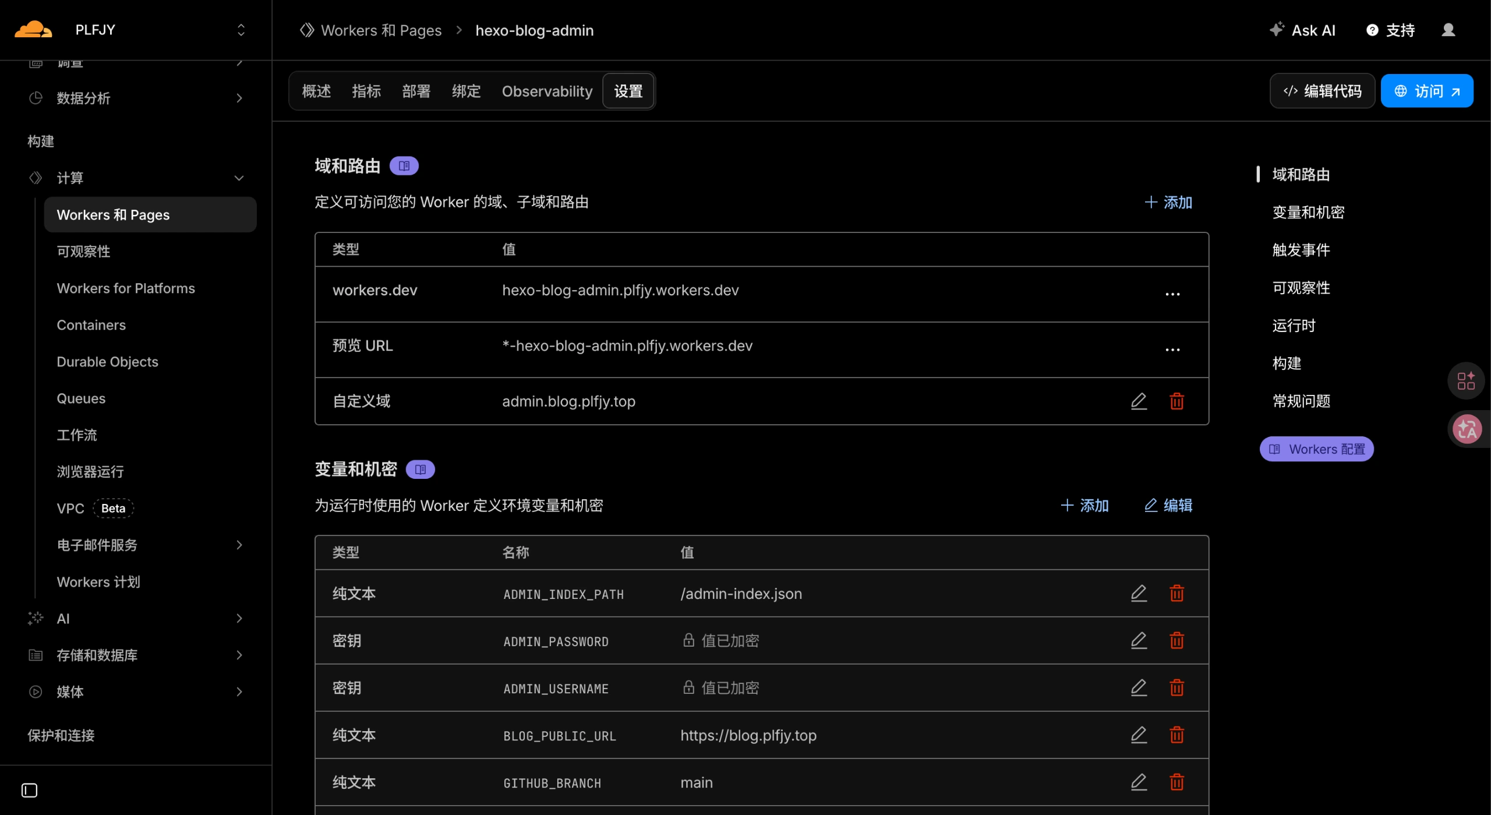This screenshot has height=815, width=1491.
Task: Open the PLFJY account switcher
Action: tap(160, 30)
